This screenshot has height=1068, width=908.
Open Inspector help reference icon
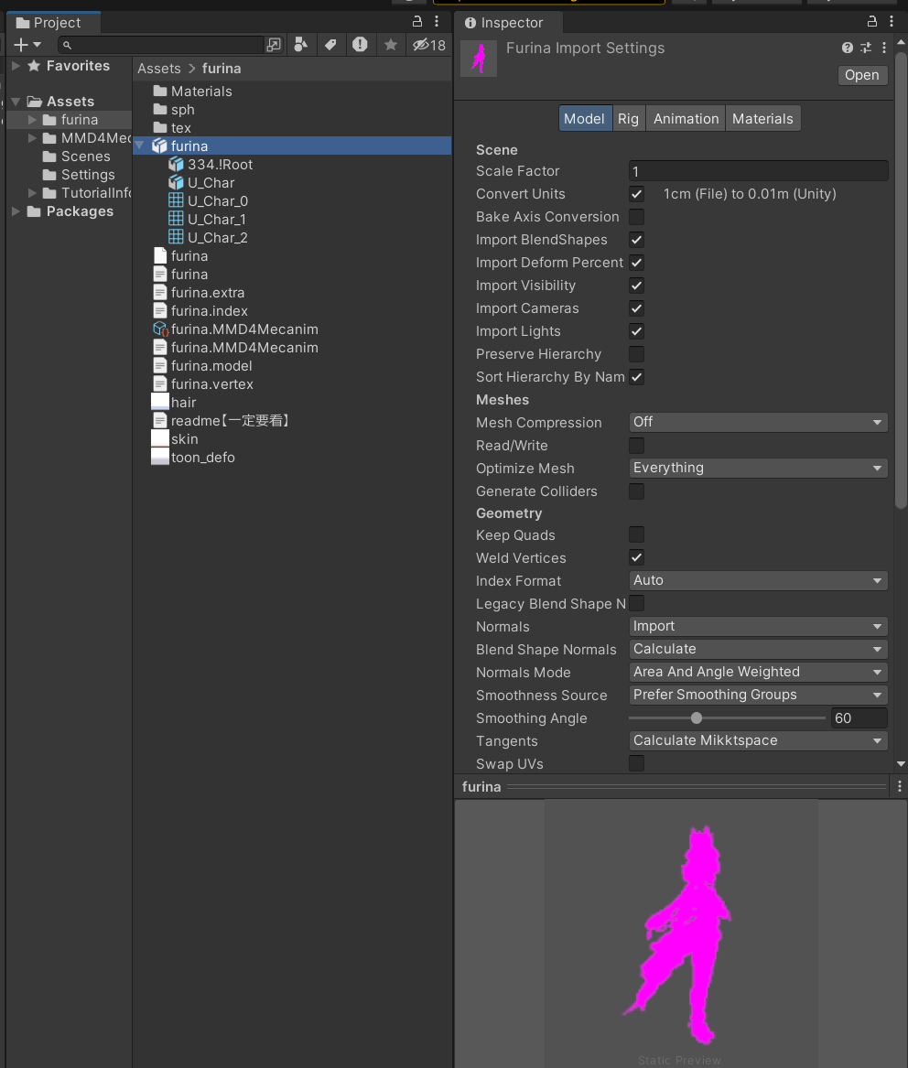pos(848,48)
